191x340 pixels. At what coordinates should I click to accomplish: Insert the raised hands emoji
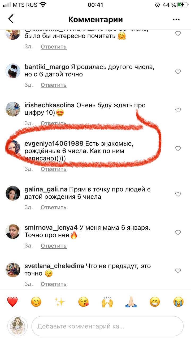click(107, 302)
